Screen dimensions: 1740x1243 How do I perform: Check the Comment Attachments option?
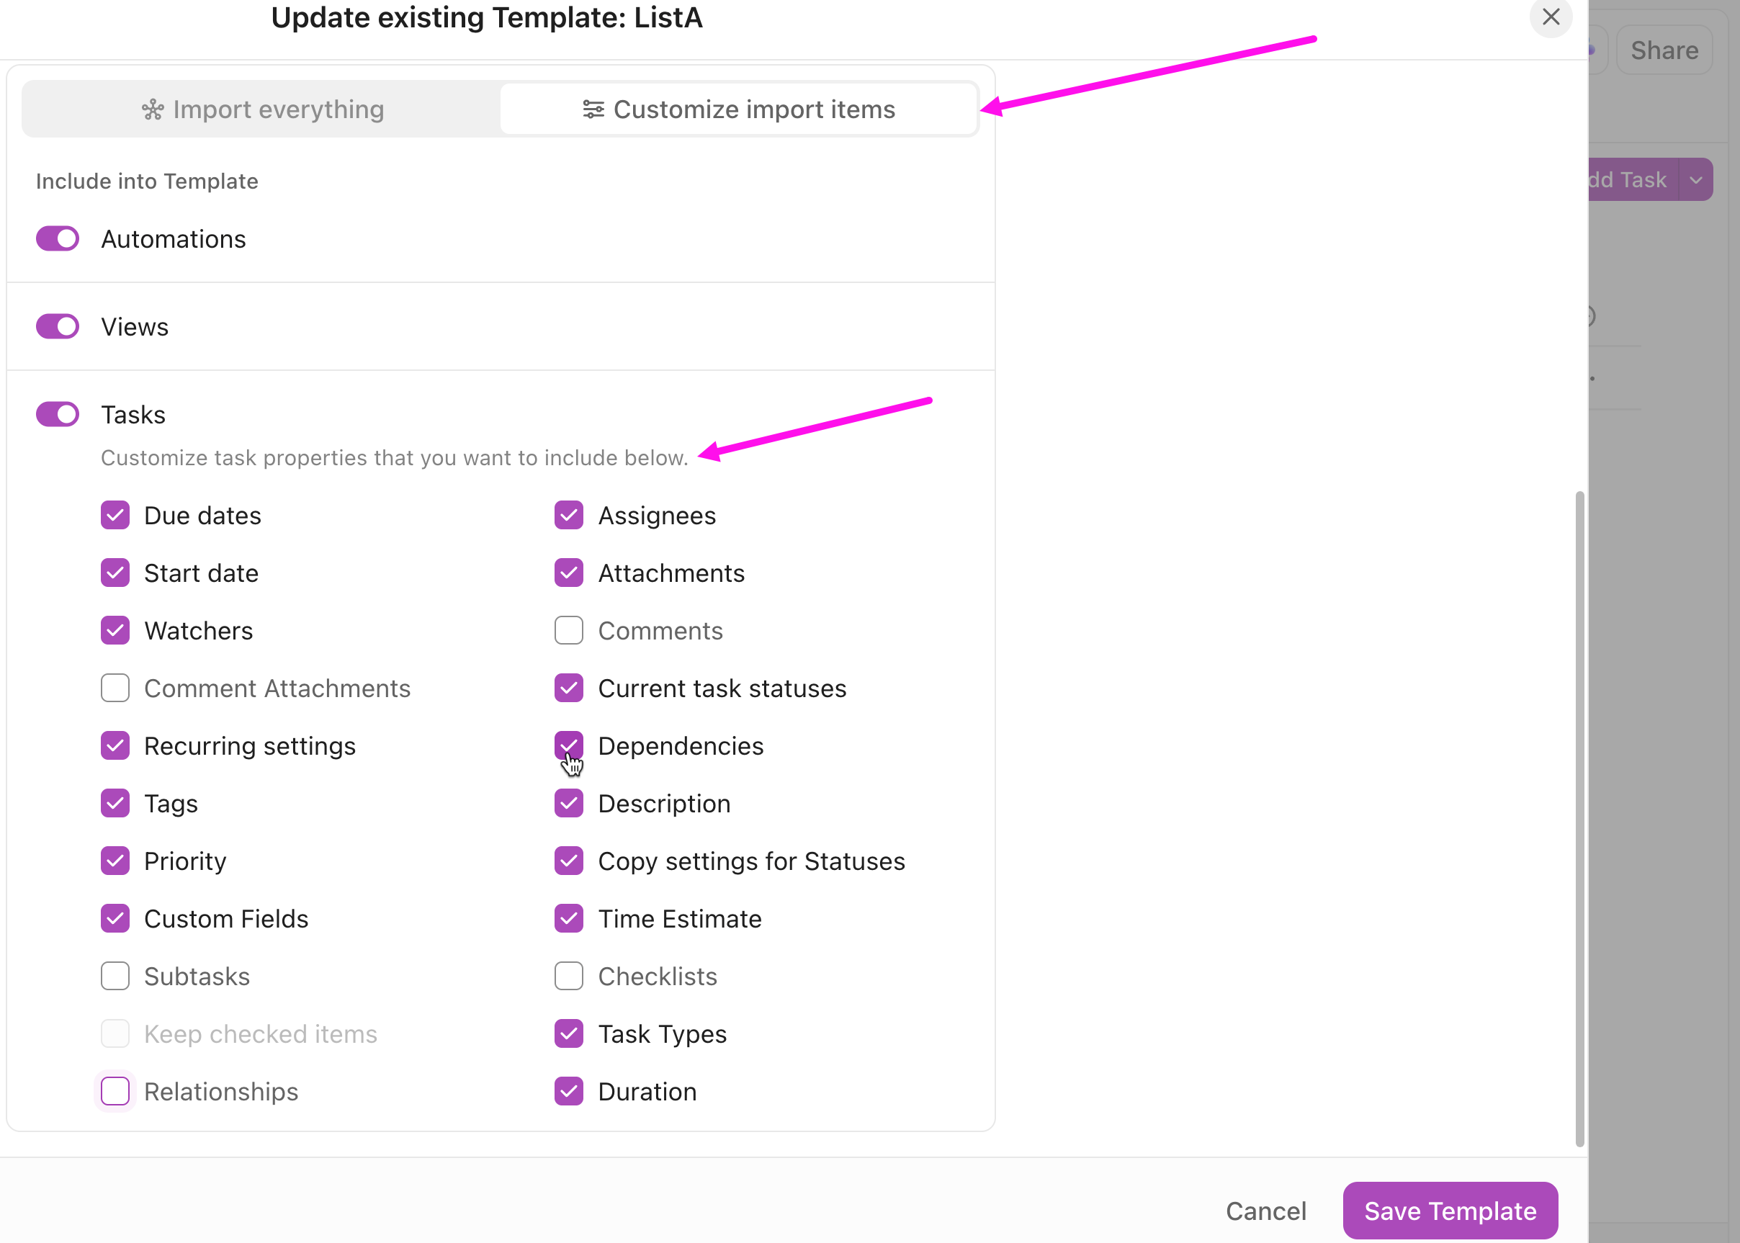click(115, 687)
